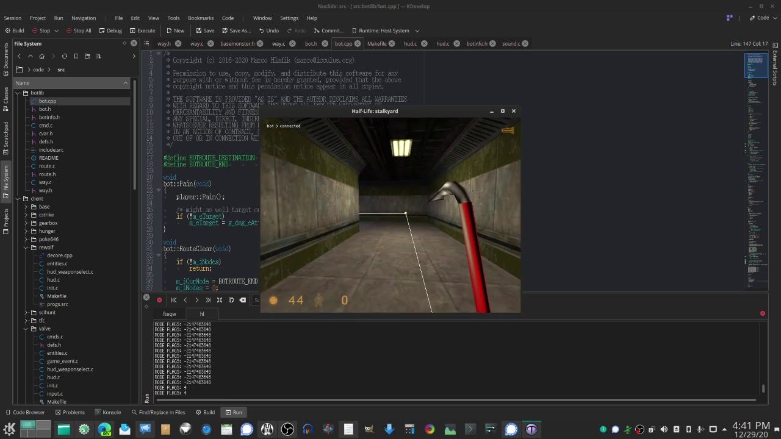Close the File System panel
Viewport: 781px width, 439px height.
click(x=134, y=43)
